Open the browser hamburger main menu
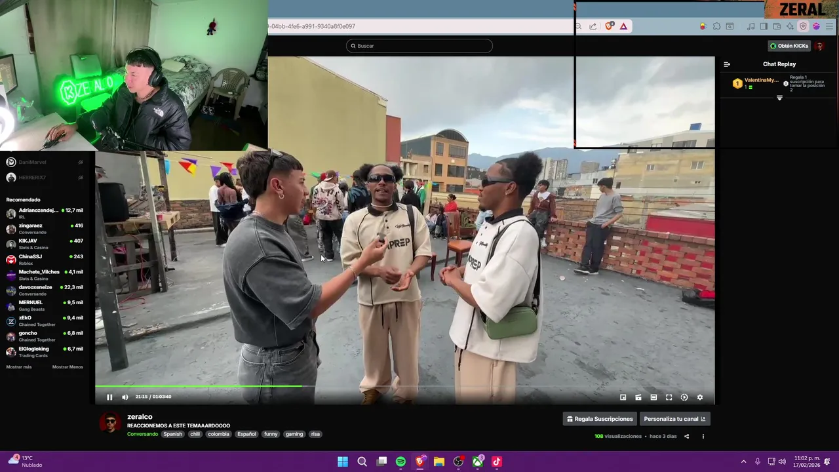839x472 pixels. tap(829, 26)
